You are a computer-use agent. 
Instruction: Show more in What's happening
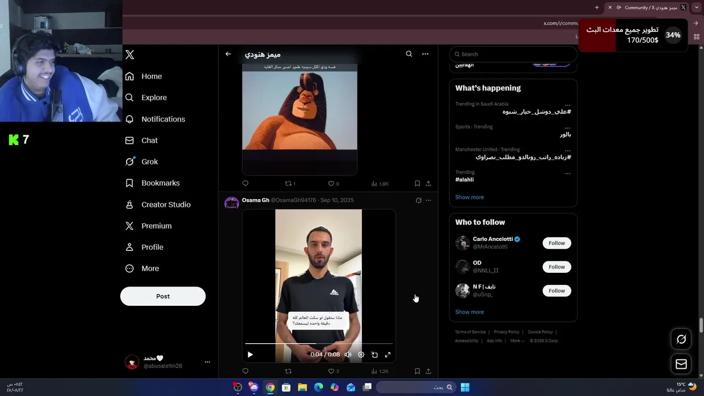[469, 197]
